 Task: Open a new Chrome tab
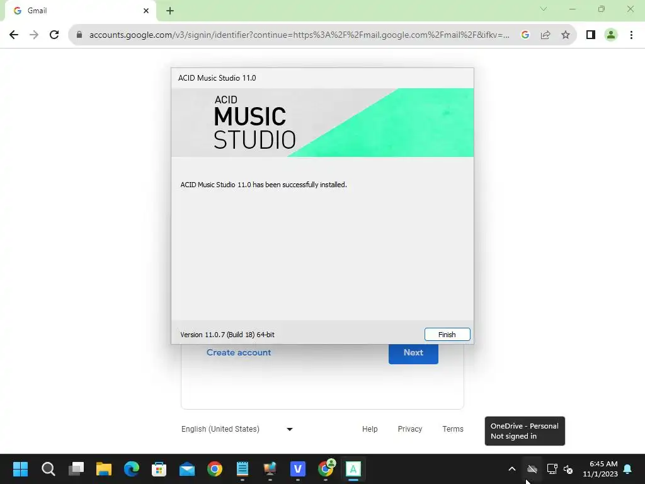click(x=170, y=11)
